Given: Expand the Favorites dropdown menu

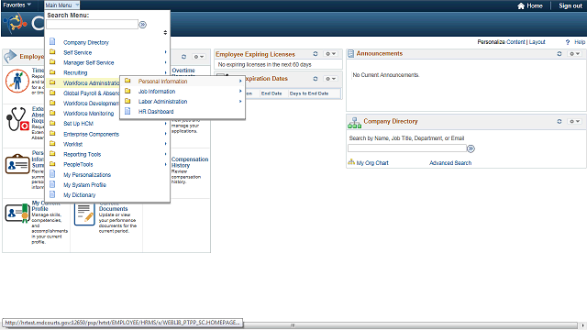Looking at the screenshot, I should click(17, 5).
